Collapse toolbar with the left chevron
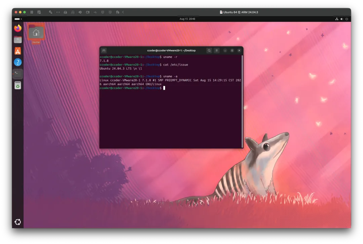The image size is (363, 244). point(123,12)
